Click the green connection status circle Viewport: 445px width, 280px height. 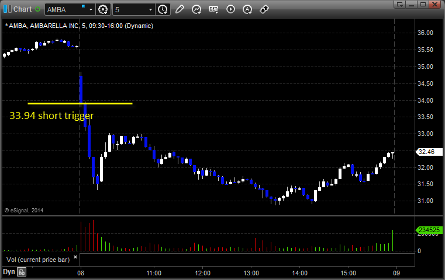tap(38, 9)
